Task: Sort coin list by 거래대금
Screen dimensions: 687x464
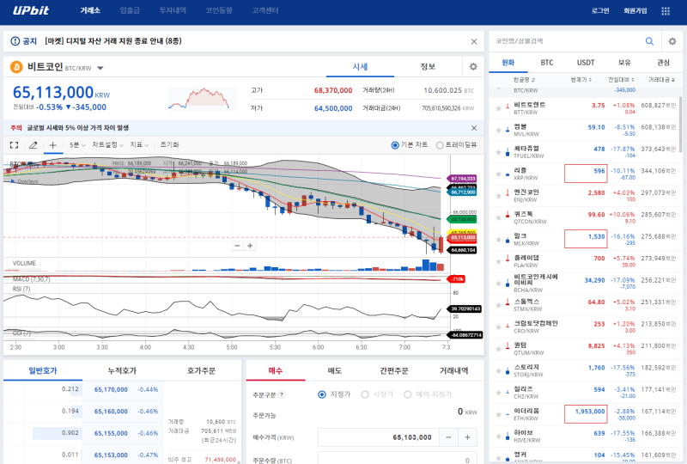Action: pos(661,80)
